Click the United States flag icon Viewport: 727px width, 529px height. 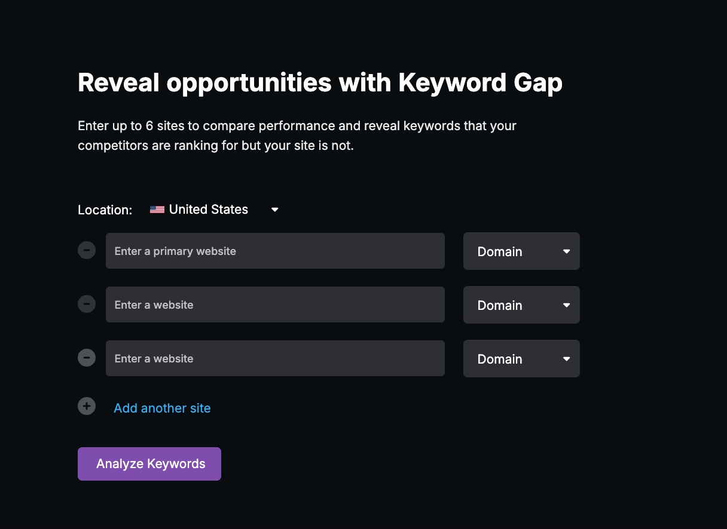coord(157,209)
